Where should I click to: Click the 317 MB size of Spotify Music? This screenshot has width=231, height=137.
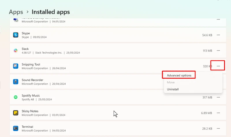207,97
